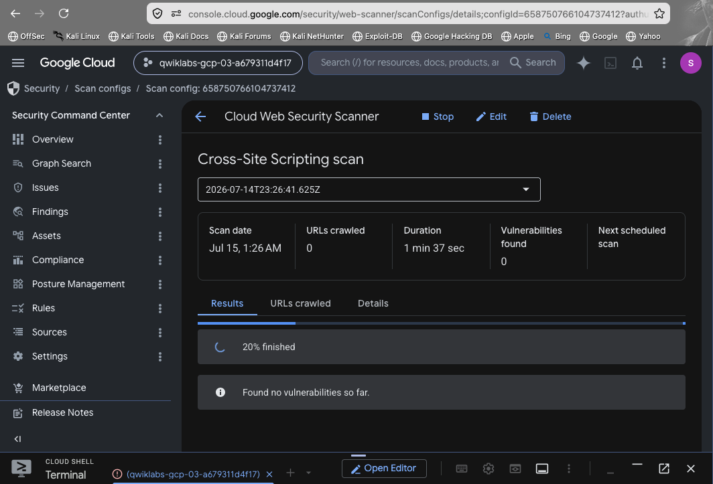Open Gemini AI assistant sparkle icon
Screen dimensions: 713x484
[x=584, y=63]
